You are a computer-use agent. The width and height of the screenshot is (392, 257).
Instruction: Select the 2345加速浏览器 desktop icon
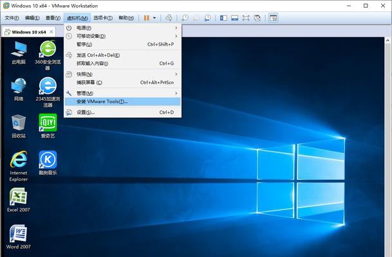tap(48, 93)
